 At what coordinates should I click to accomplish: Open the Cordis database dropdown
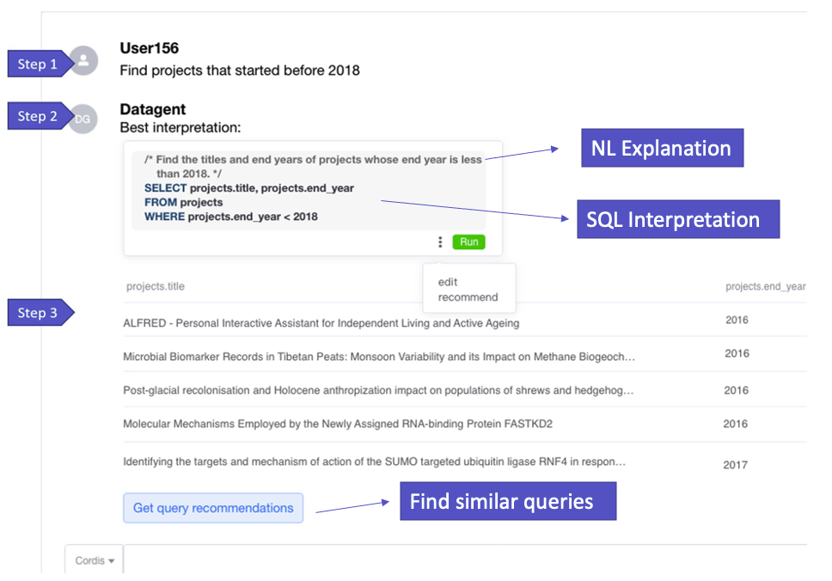tap(95, 560)
